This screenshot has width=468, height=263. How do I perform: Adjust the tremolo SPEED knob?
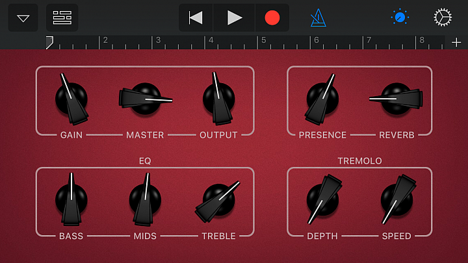tap(397, 199)
